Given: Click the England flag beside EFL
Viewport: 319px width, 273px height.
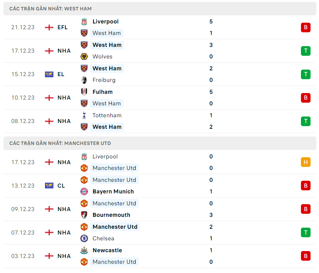Looking at the screenshot, I should (49, 27).
